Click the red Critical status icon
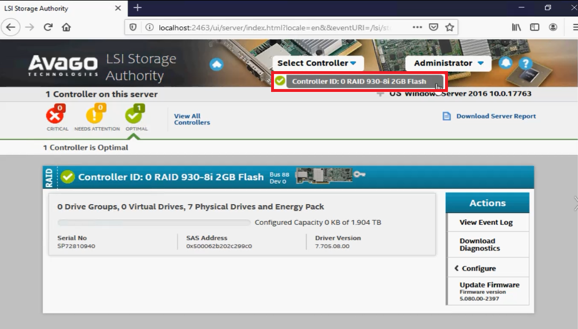 (55, 116)
